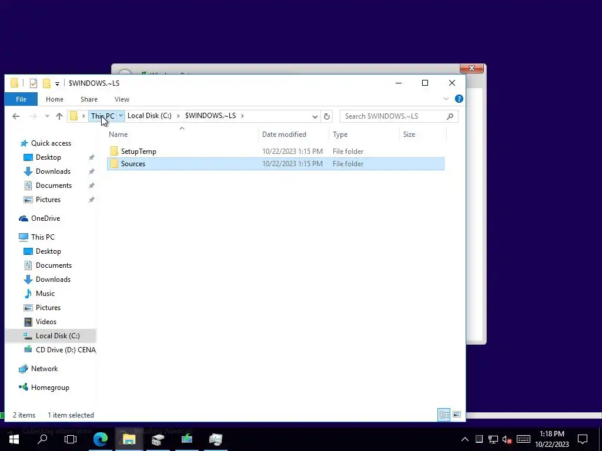Select CD Drive (D:) in navigation pane
Screen dimensions: 602x451
point(66,350)
